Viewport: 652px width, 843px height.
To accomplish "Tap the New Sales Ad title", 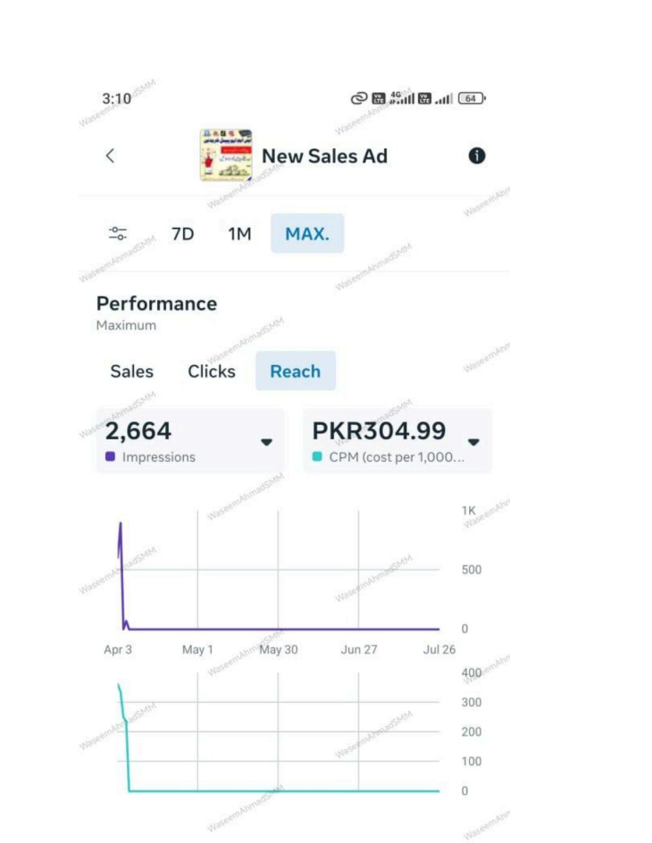I will pyautogui.click(x=324, y=156).
